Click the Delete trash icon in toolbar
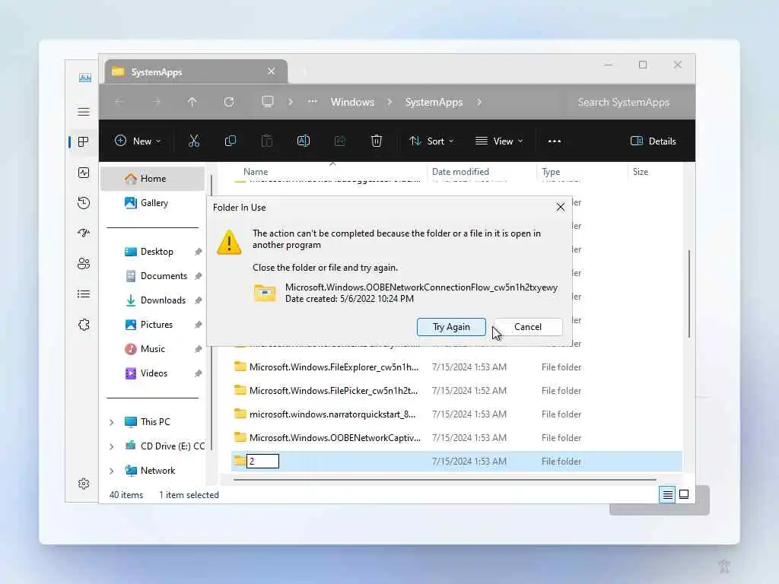Screen dimensions: 779x584 coord(377,141)
